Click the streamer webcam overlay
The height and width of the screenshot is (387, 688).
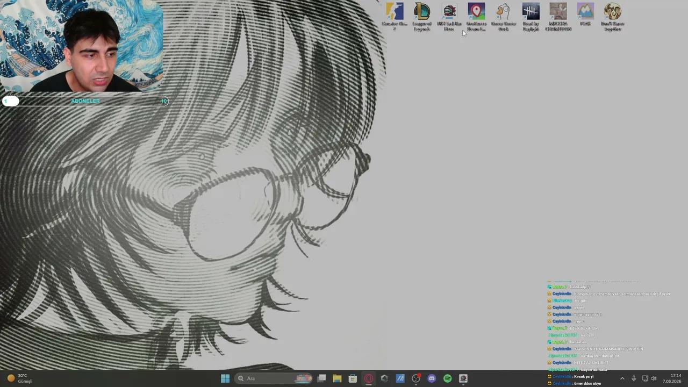click(82, 46)
